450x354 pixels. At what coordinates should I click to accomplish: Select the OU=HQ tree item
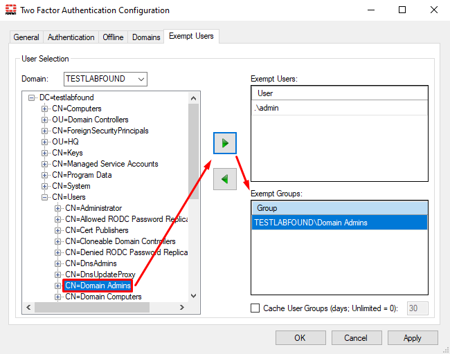point(66,142)
